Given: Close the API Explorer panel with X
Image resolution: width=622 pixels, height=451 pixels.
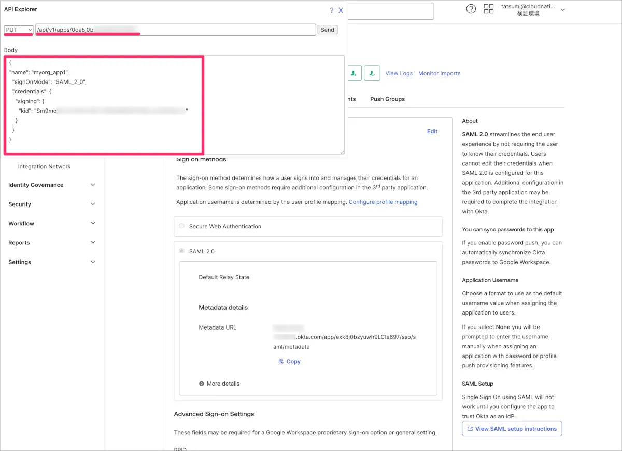Looking at the screenshot, I should [x=341, y=10].
